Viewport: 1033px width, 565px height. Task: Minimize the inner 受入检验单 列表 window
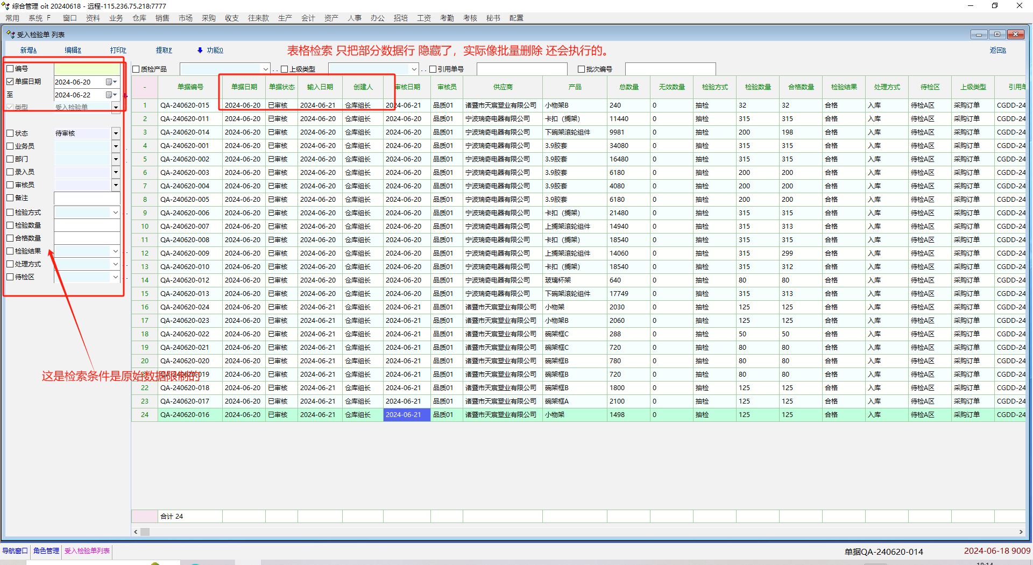coord(979,34)
